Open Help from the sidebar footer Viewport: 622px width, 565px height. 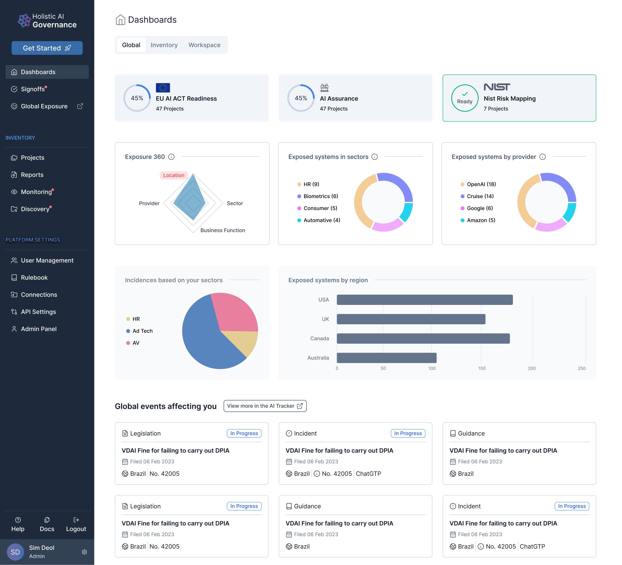(x=18, y=524)
